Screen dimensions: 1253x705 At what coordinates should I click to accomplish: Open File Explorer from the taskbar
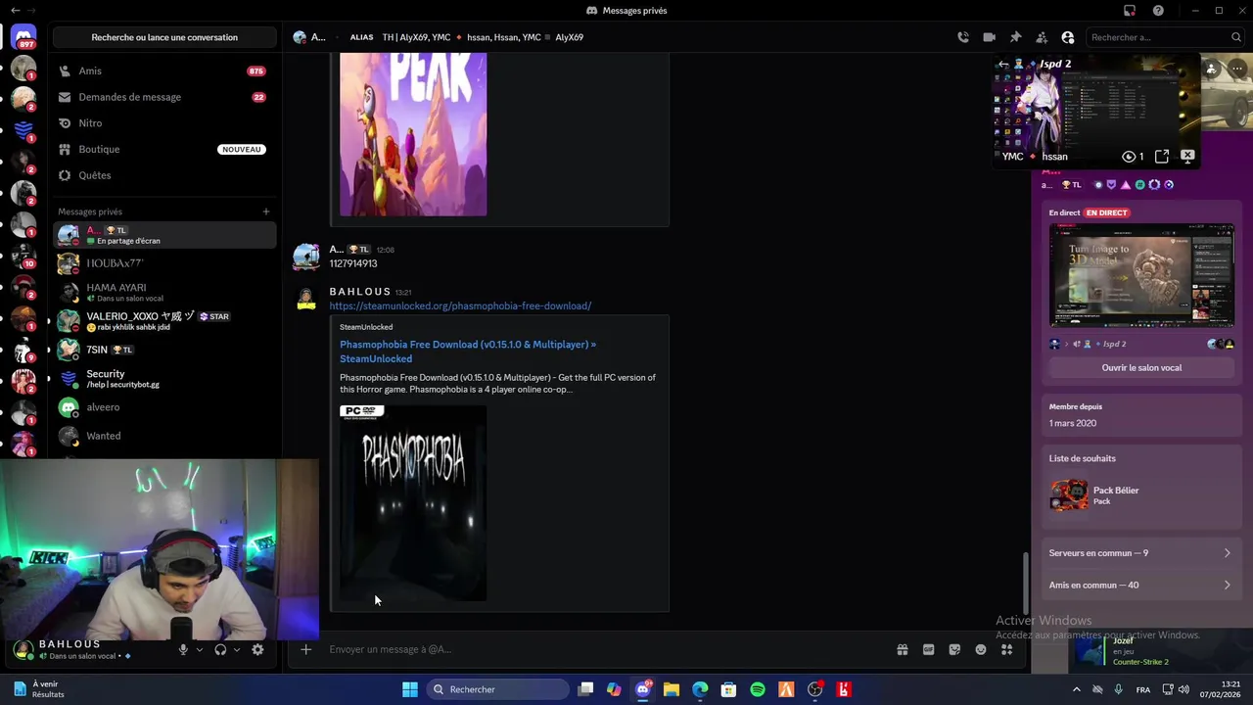click(672, 689)
